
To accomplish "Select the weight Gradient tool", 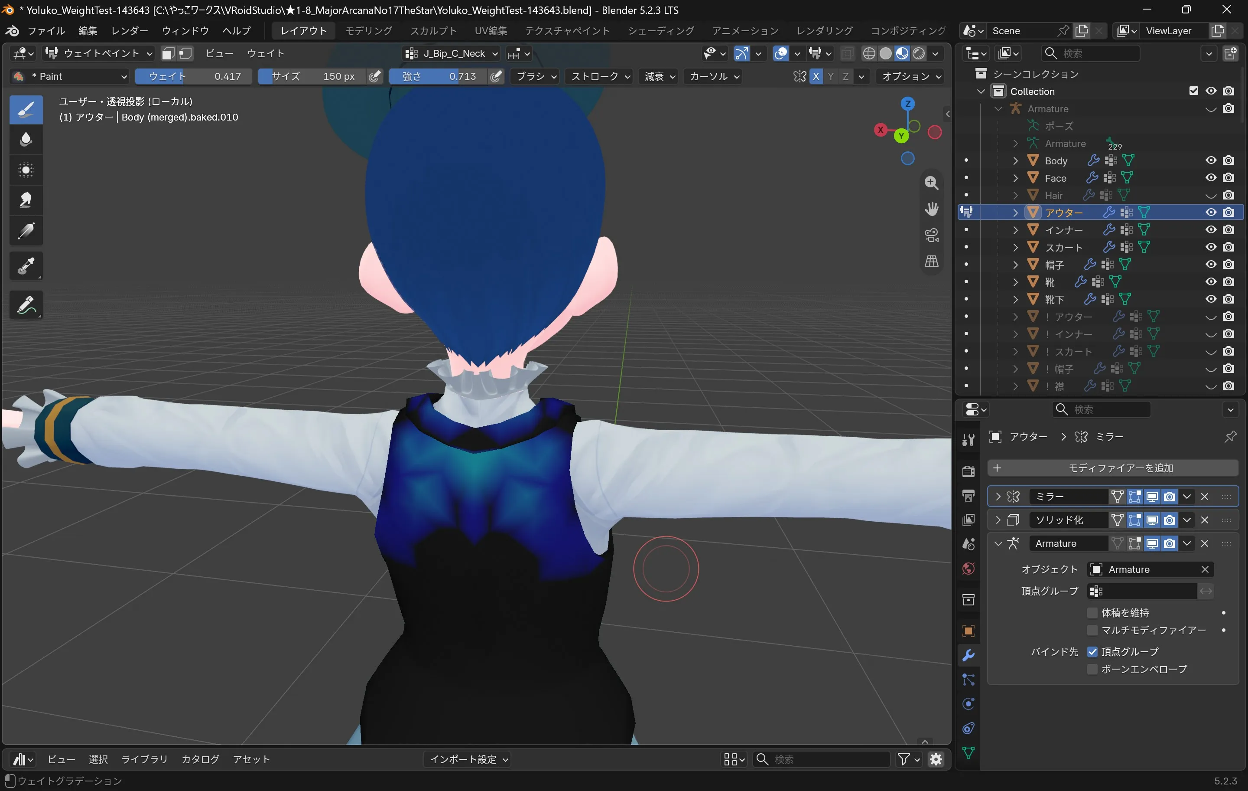I will pos(26,230).
